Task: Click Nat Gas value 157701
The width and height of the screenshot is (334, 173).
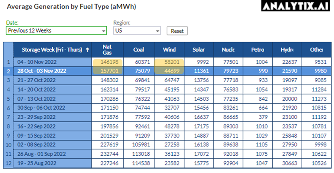Action: tap(109, 71)
